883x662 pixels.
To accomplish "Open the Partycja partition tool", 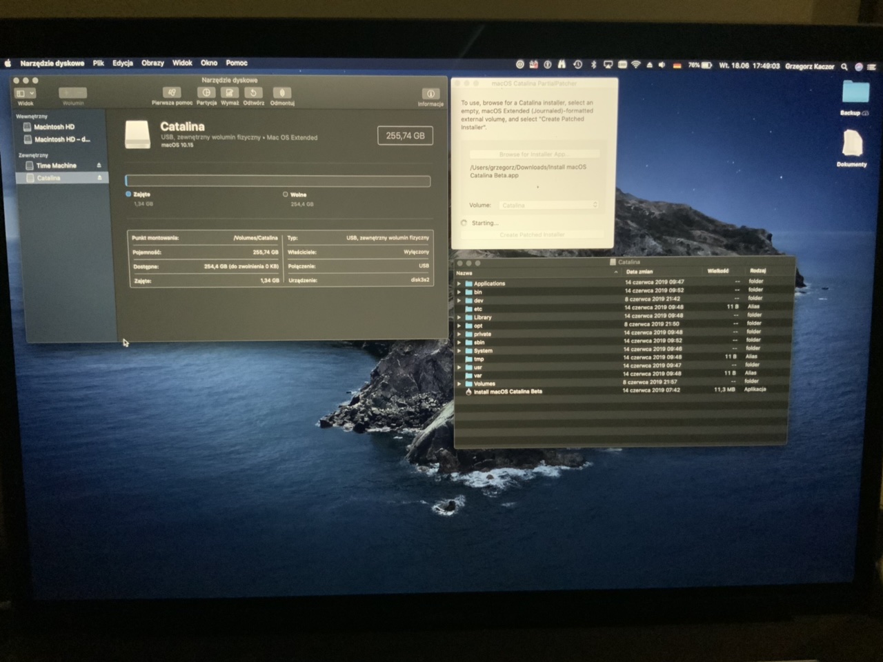I will 206,92.
